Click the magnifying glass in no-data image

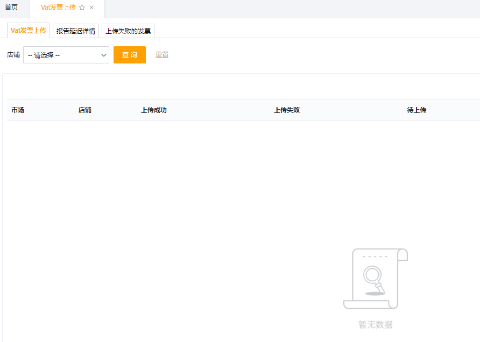click(372, 276)
